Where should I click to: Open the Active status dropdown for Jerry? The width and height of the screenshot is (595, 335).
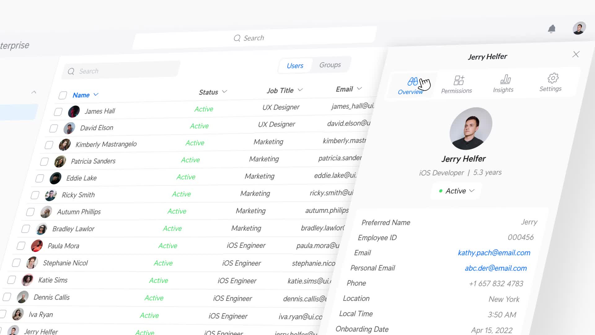(457, 191)
